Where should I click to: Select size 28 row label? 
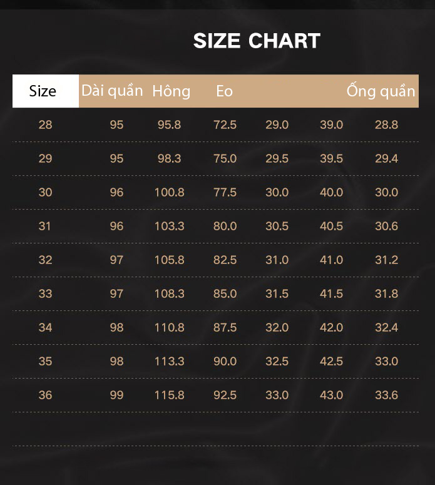coord(45,125)
